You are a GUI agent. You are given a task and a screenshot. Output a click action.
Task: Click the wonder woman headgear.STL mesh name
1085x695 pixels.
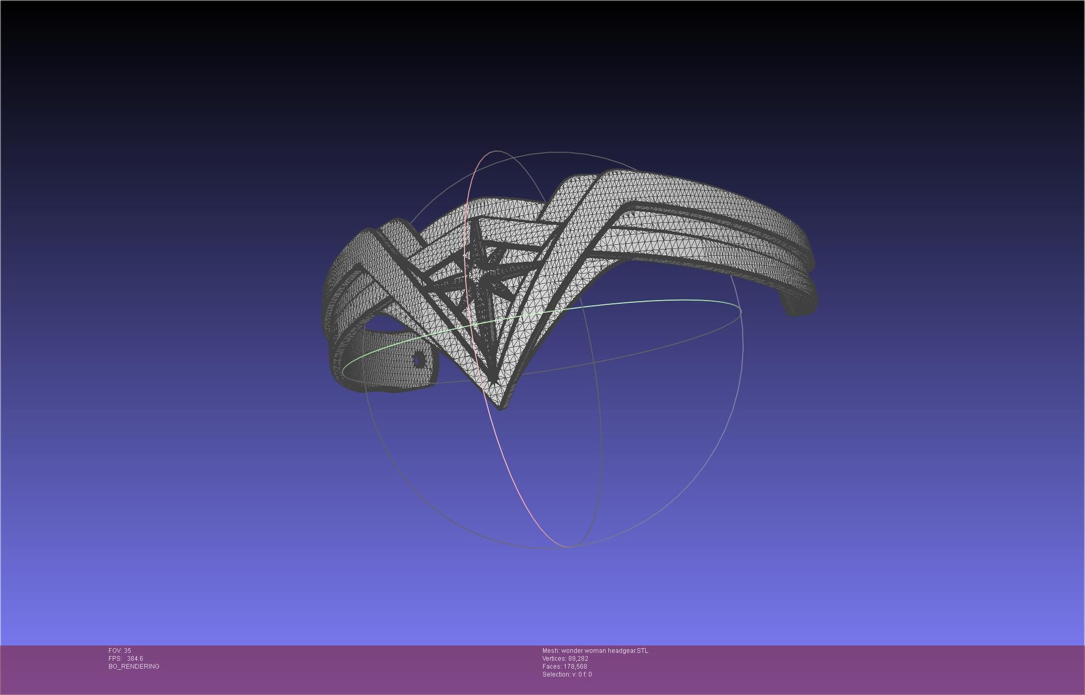point(595,650)
